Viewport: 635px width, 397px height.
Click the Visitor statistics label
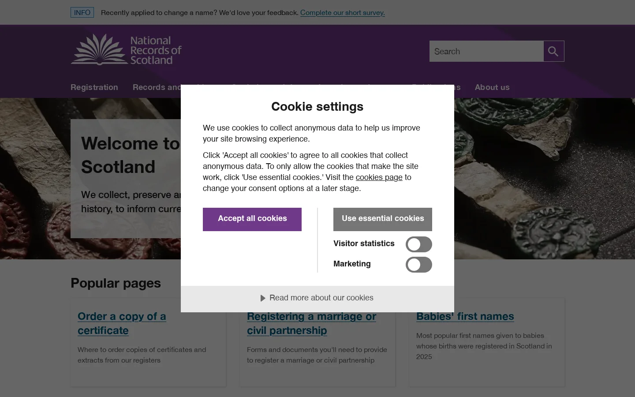[x=364, y=243]
